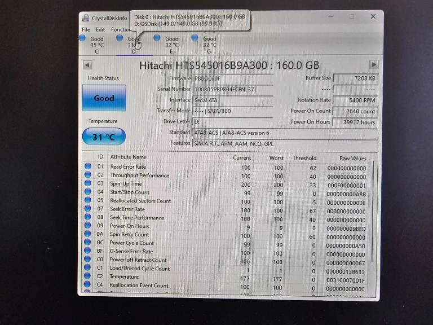The image size is (433, 325).
Task: Click status icon of Reallocation Event Count row
Action: tap(87, 284)
